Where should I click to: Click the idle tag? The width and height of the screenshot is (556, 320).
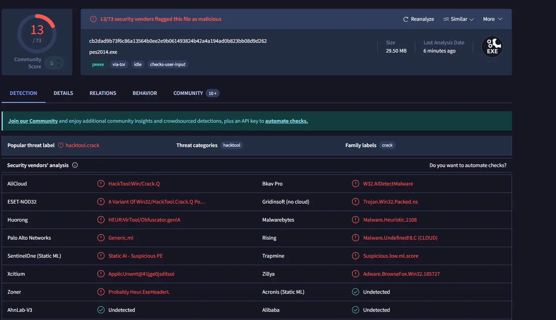138,64
